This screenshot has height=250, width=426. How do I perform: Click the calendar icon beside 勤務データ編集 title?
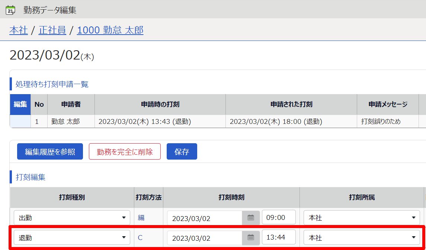coord(10,10)
